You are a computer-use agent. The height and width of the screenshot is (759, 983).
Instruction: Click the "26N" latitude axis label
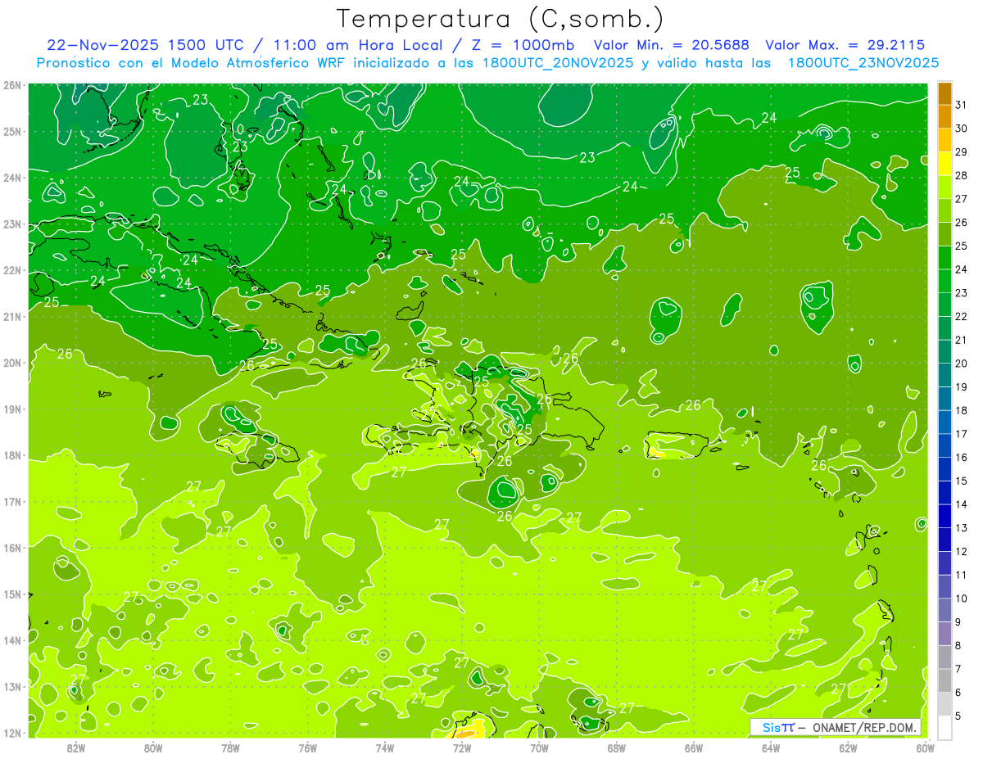[12, 85]
